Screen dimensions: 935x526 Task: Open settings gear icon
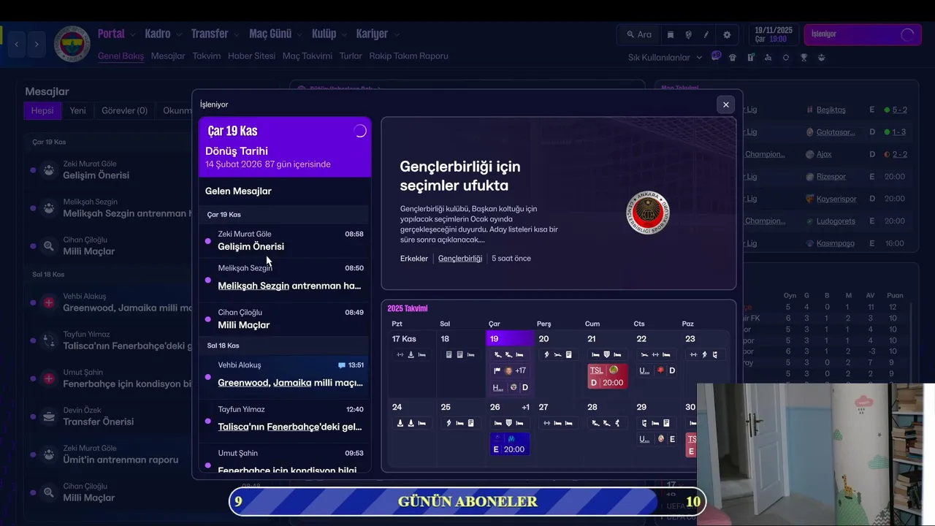(727, 34)
